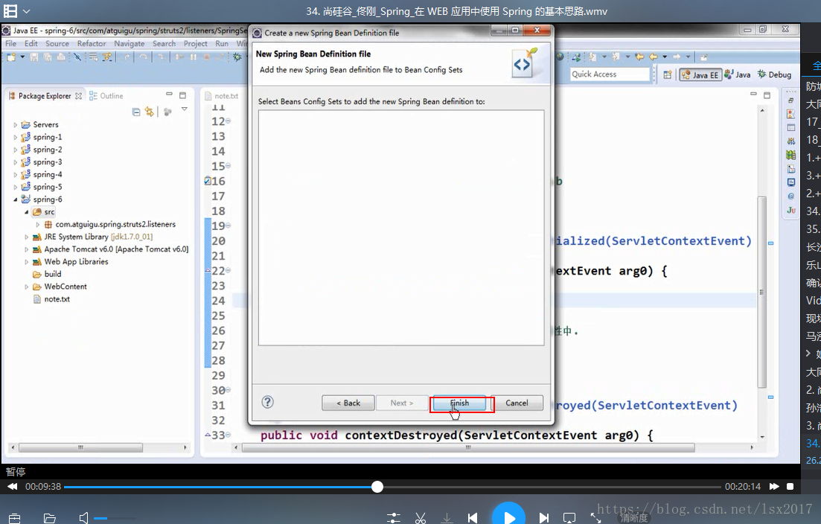Switch to the Java EE perspective
The width and height of the screenshot is (821, 524).
pyautogui.click(x=700, y=75)
